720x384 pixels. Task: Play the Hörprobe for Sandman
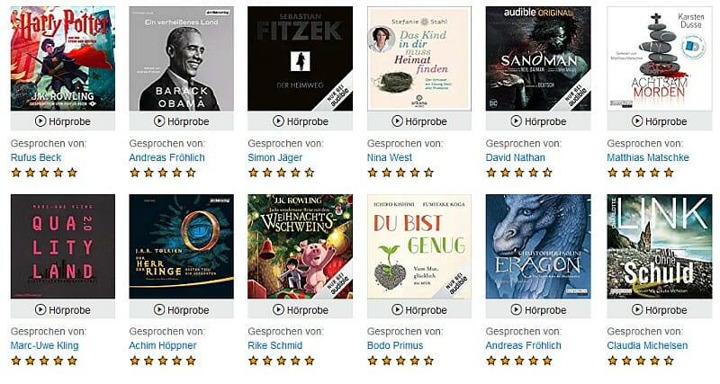tap(538, 121)
